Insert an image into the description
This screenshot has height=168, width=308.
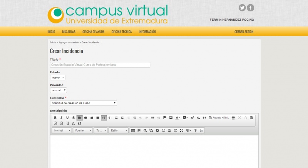tap(171, 118)
